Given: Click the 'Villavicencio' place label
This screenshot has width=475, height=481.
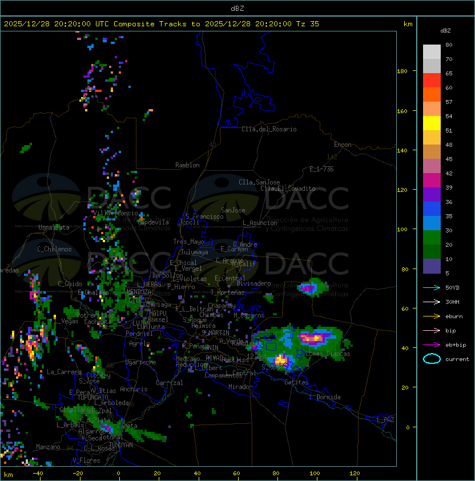Looking at the screenshot, I should point(115,213).
